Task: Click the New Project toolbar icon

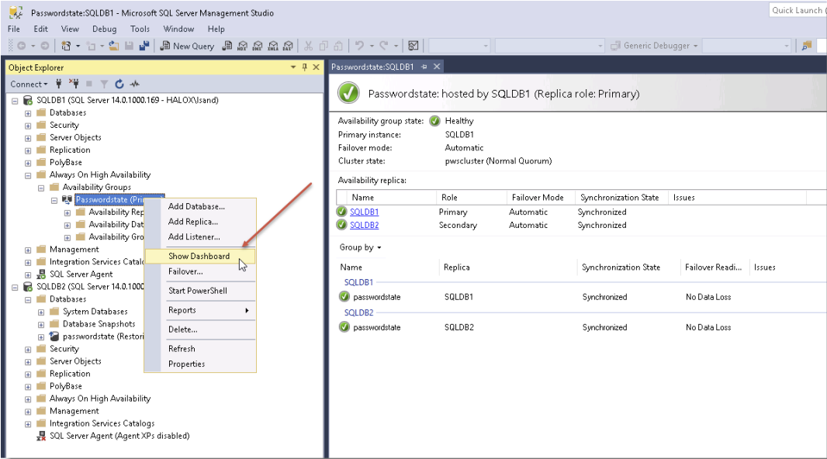Action: coord(66,46)
